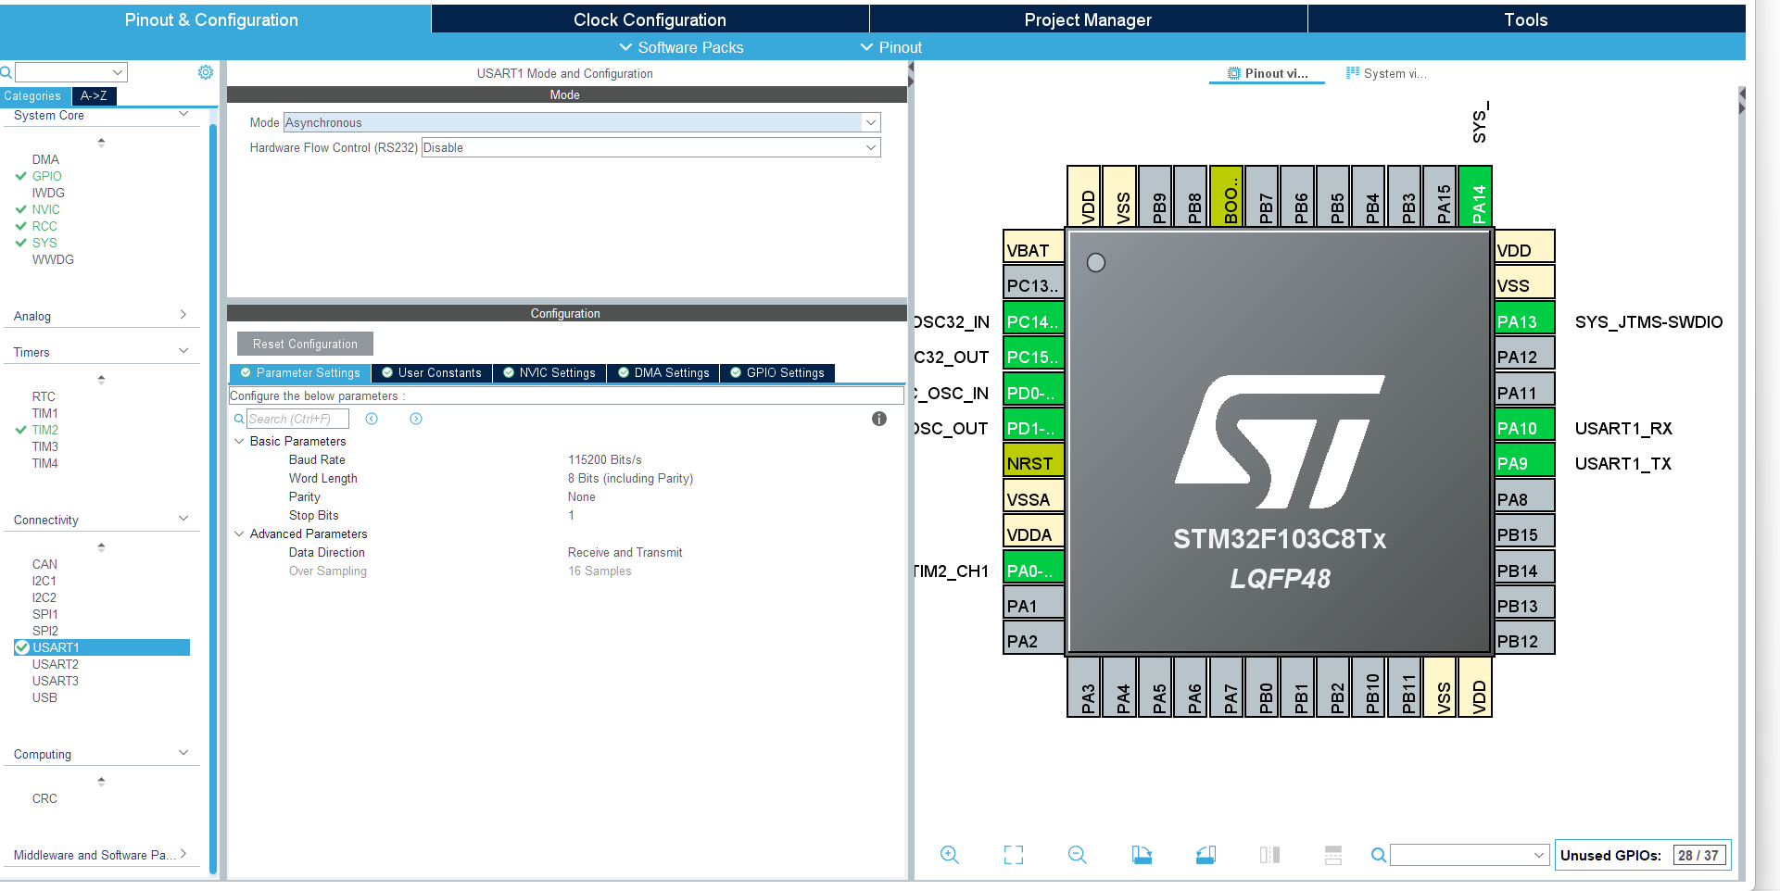The height and width of the screenshot is (891, 1780).
Task: Click the category search magnifier icon
Action: tap(6, 72)
